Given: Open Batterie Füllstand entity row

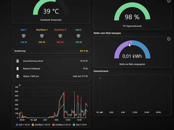Looking at the screenshot, I should [x=51, y=69].
